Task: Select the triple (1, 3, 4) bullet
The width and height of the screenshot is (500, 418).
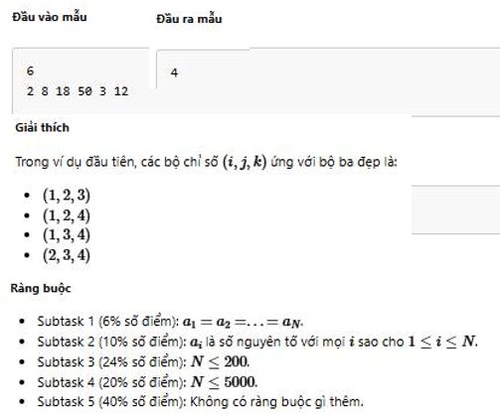Action: point(67,235)
